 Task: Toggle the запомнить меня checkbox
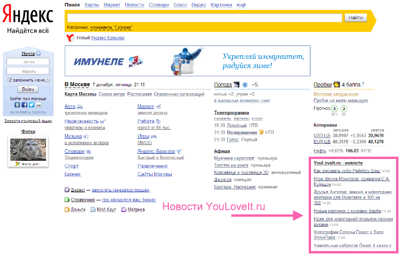10,80
